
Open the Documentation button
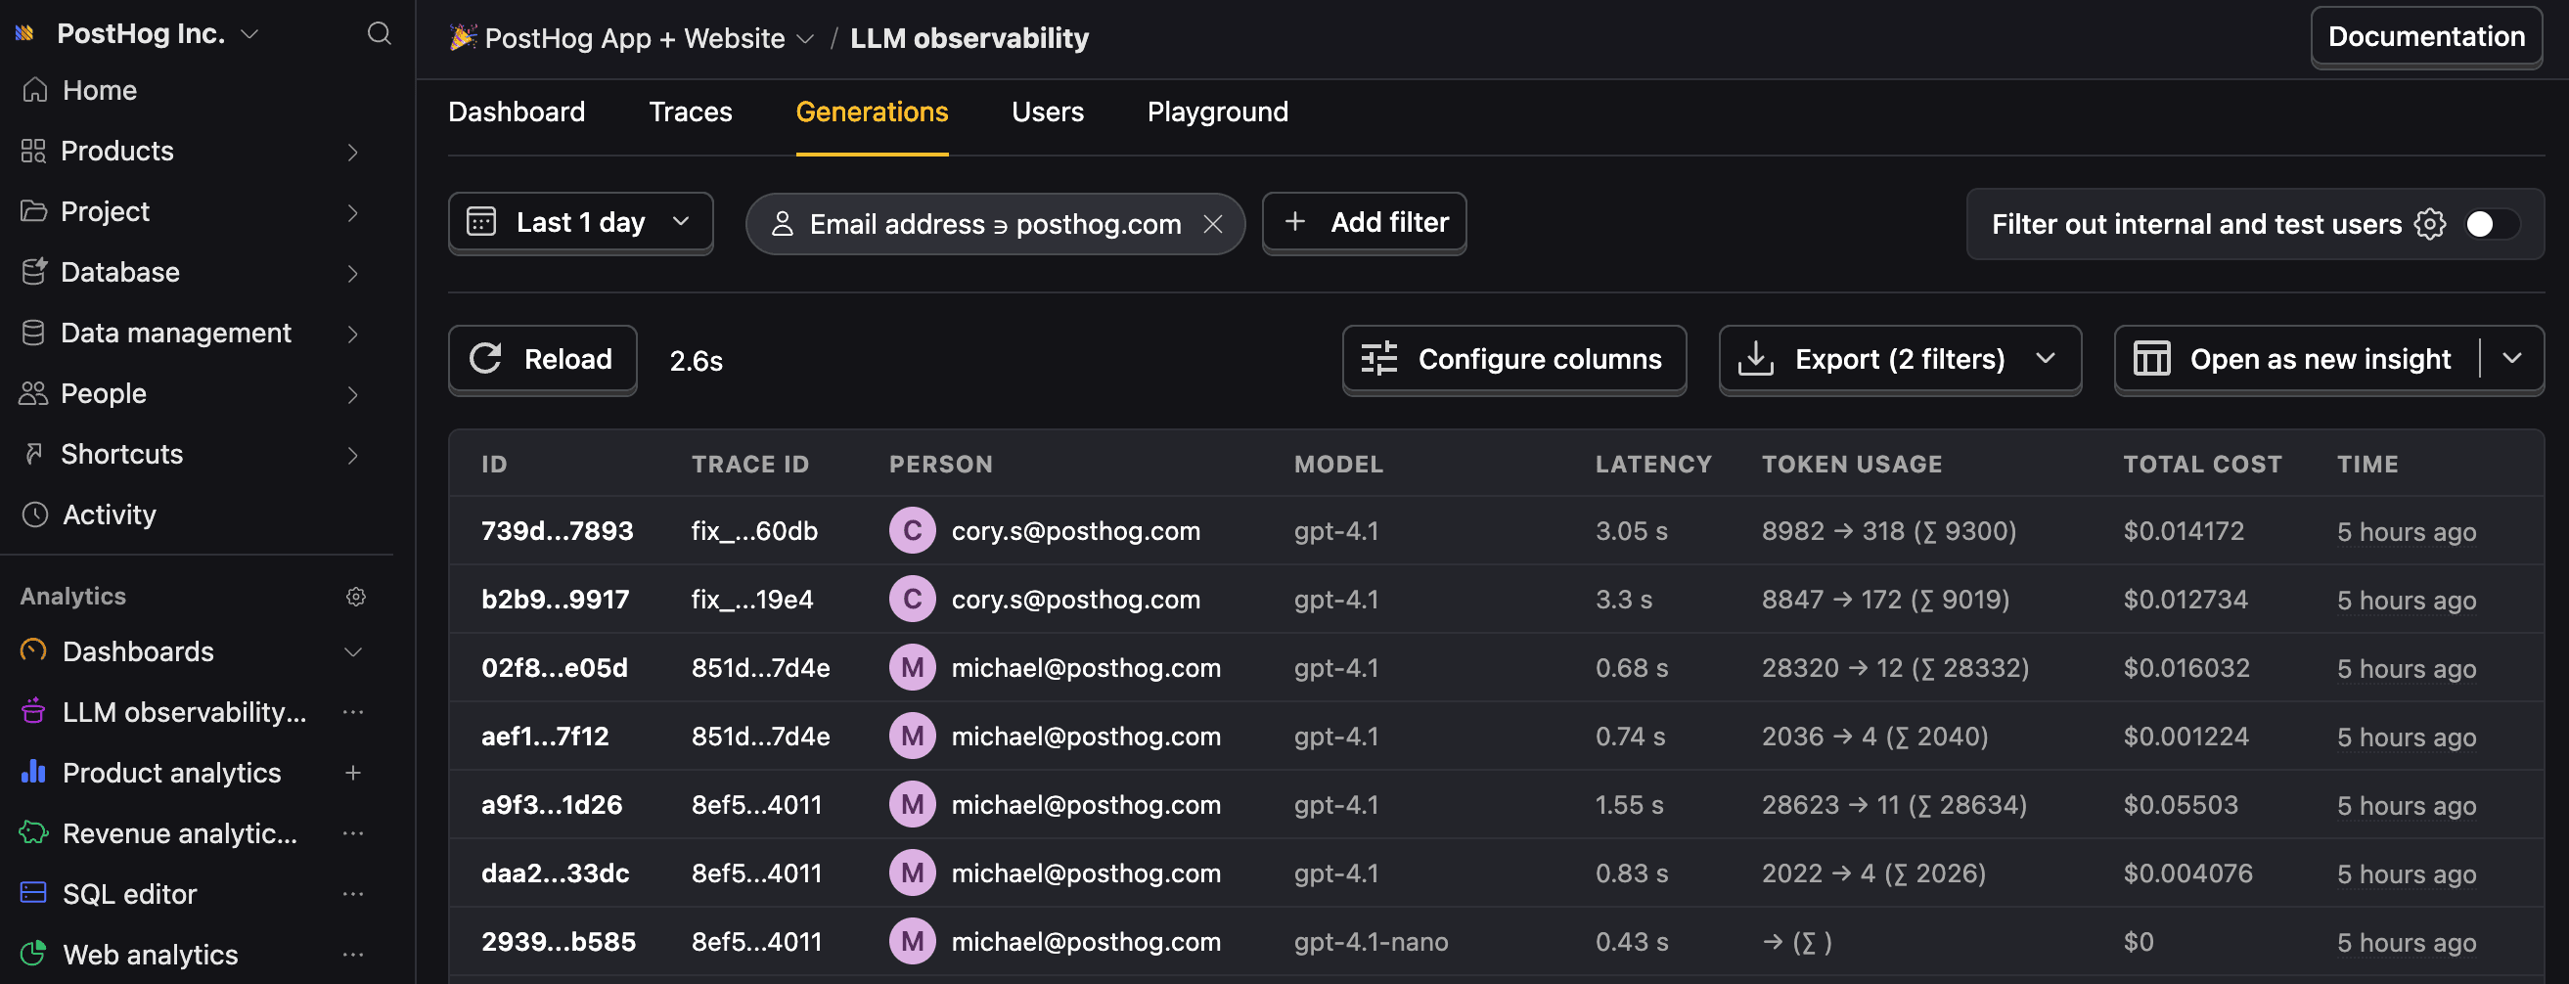point(2425,37)
